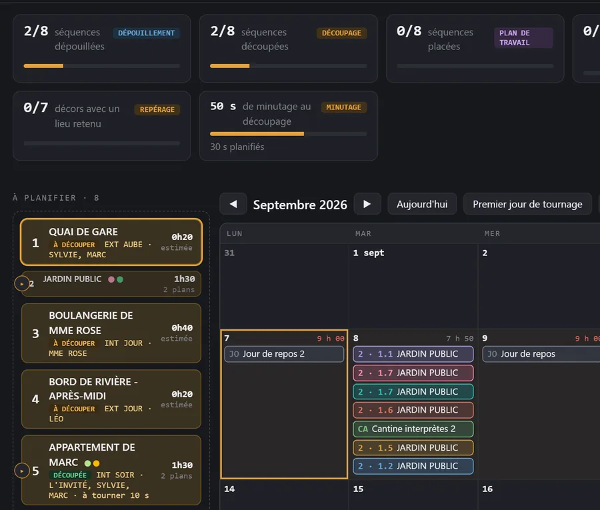The image size is (600, 510).
Task: Open the Repérage badge
Action: pyautogui.click(x=157, y=110)
